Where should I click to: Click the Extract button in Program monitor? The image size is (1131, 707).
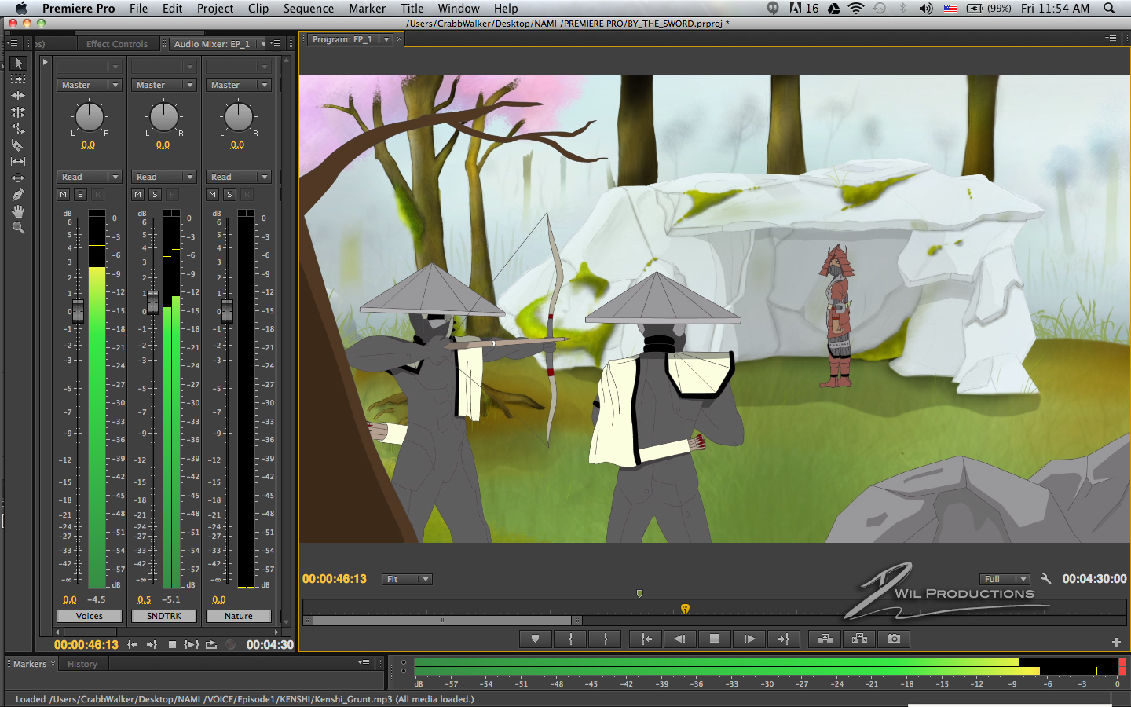859,639
